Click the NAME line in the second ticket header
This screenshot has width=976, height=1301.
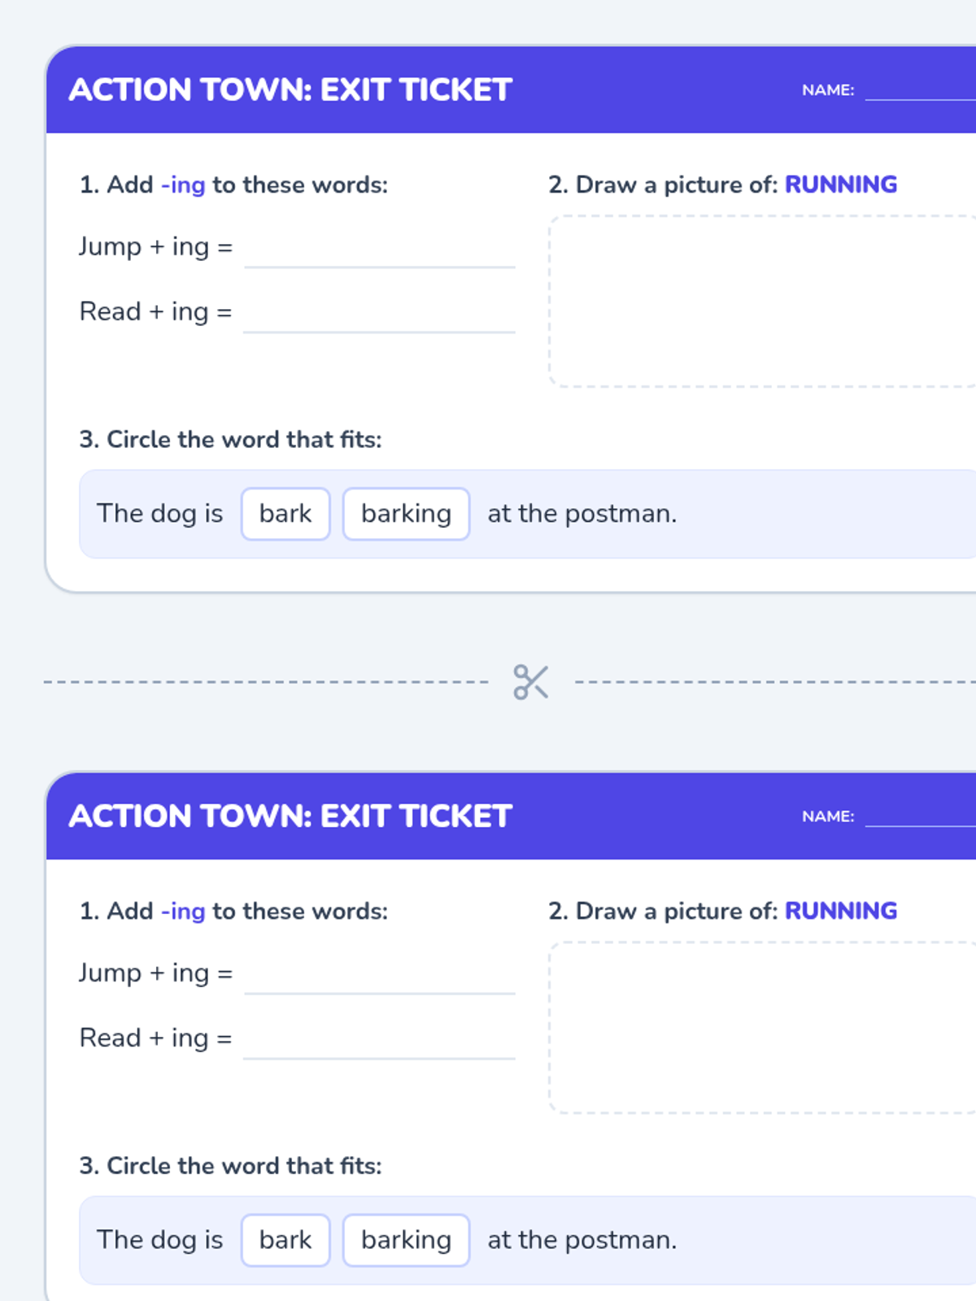(920, 817)
